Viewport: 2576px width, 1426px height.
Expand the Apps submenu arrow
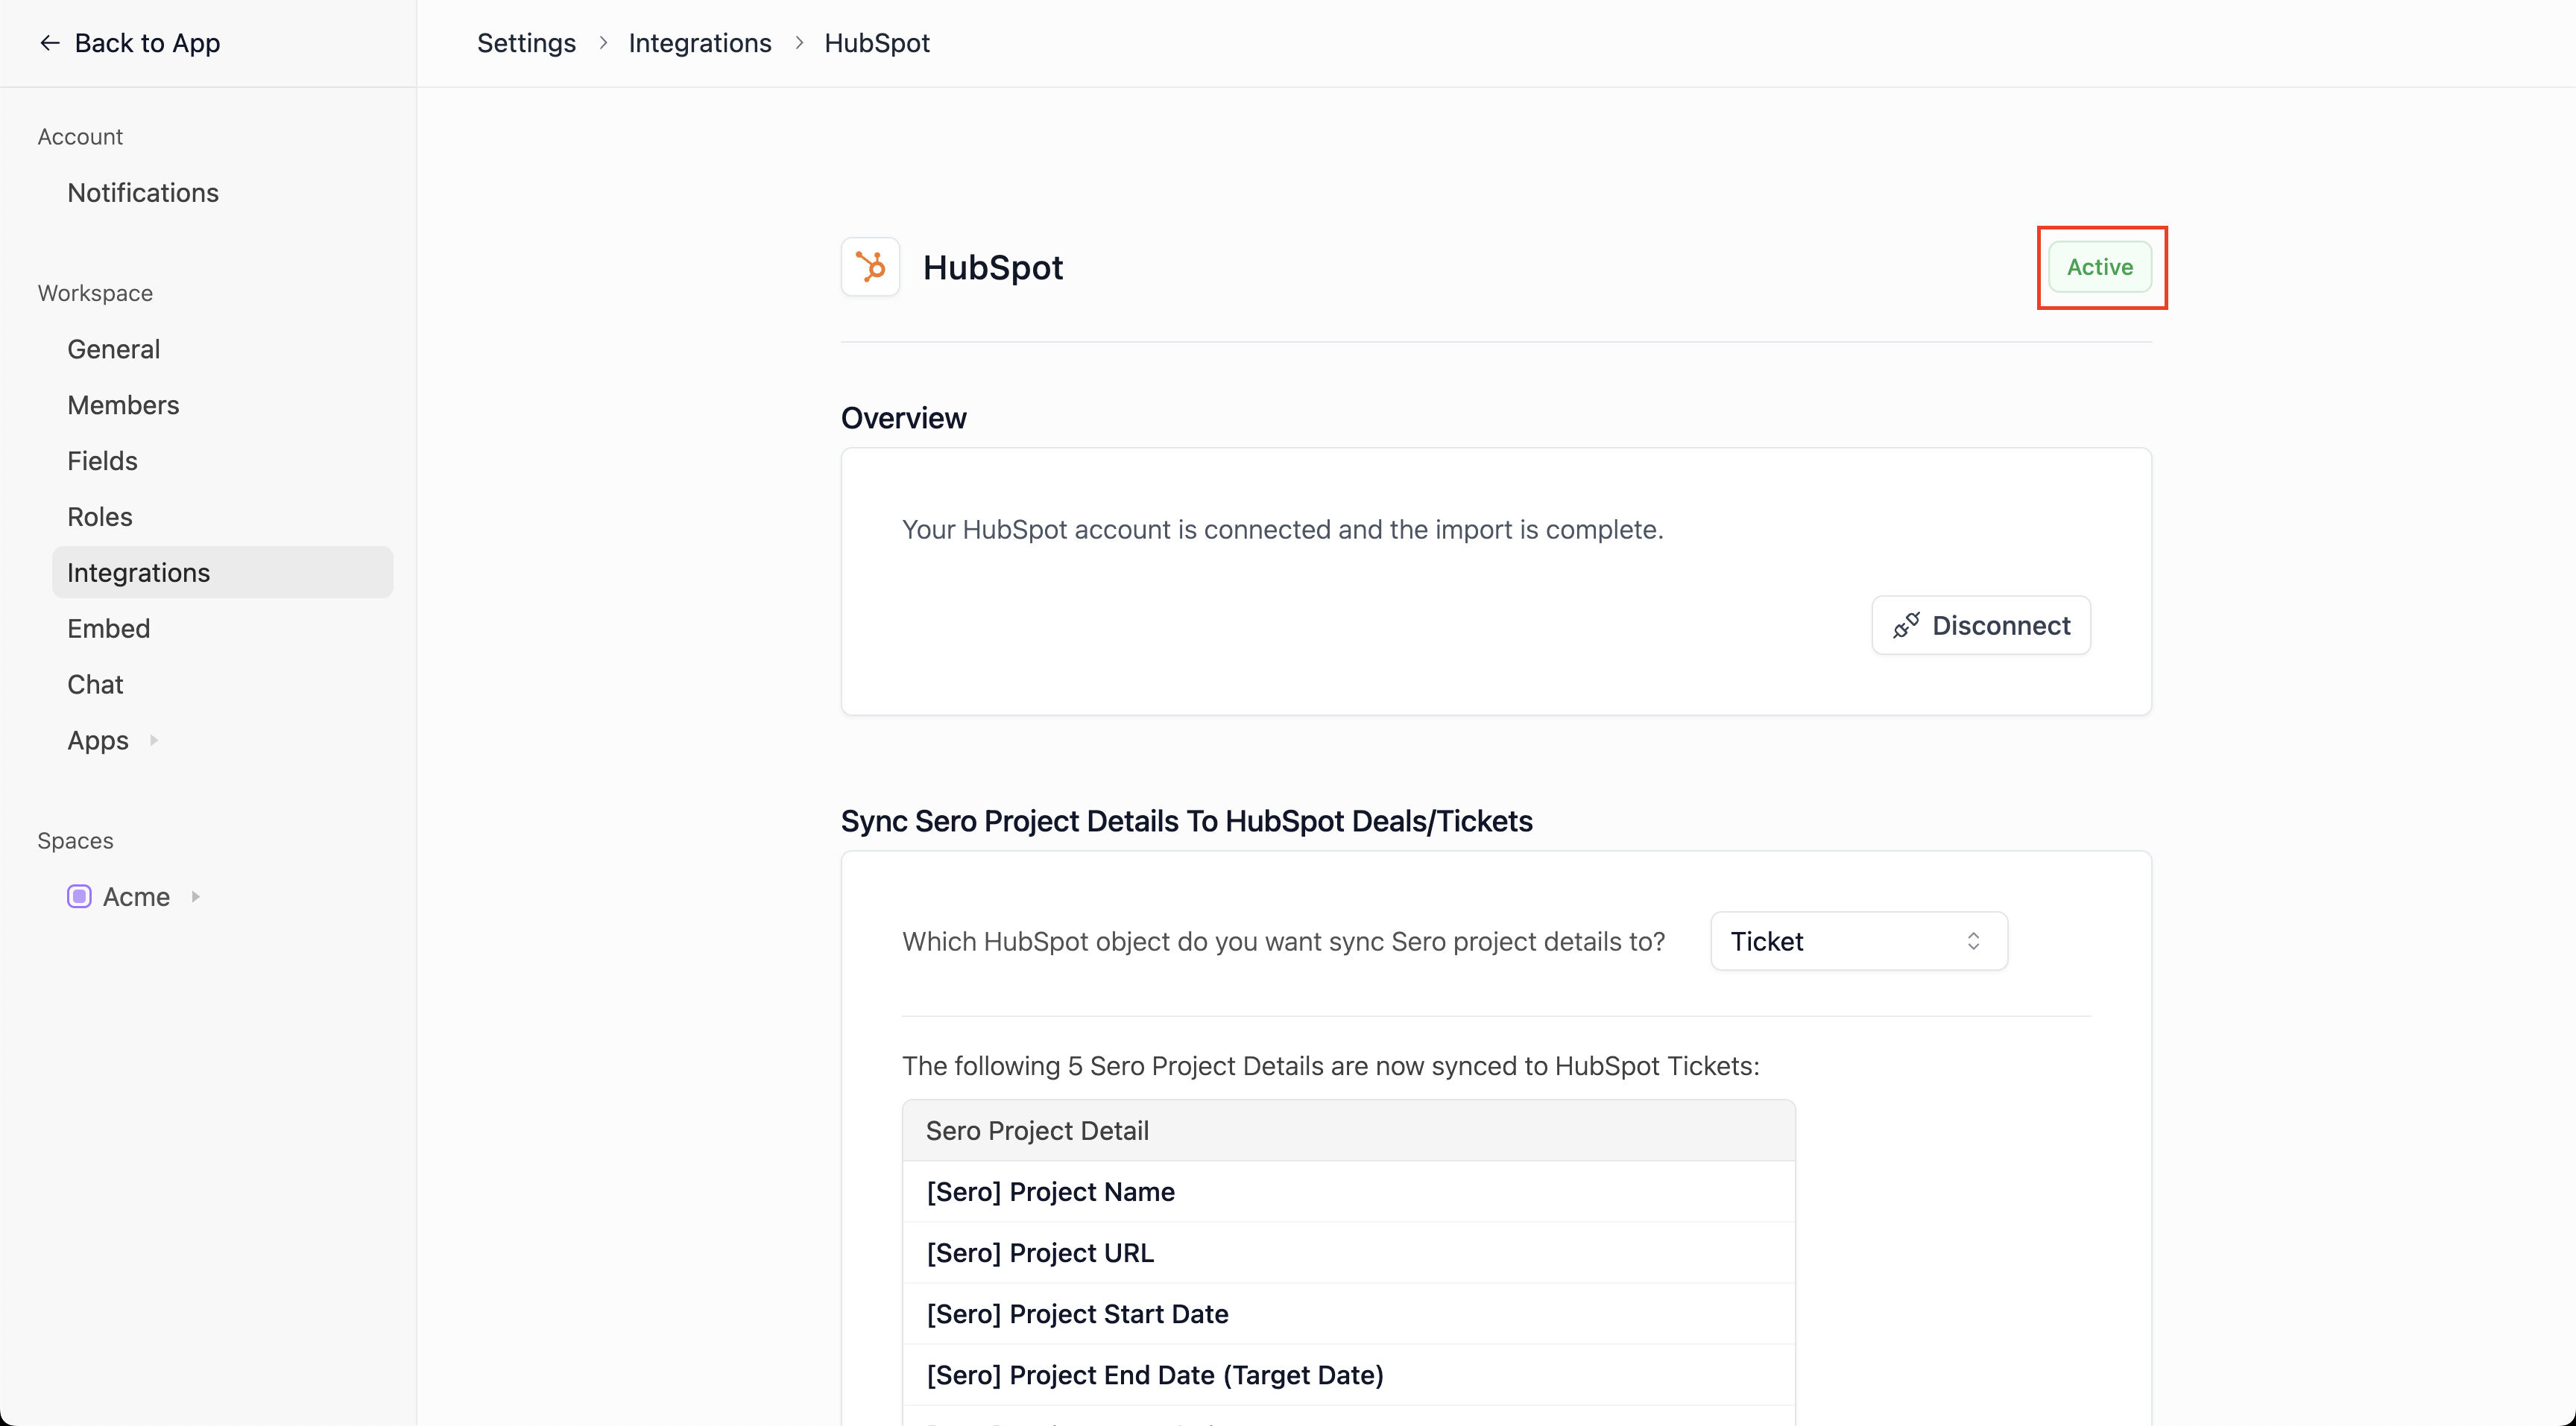pyautogui.click(x=154, y=741)
